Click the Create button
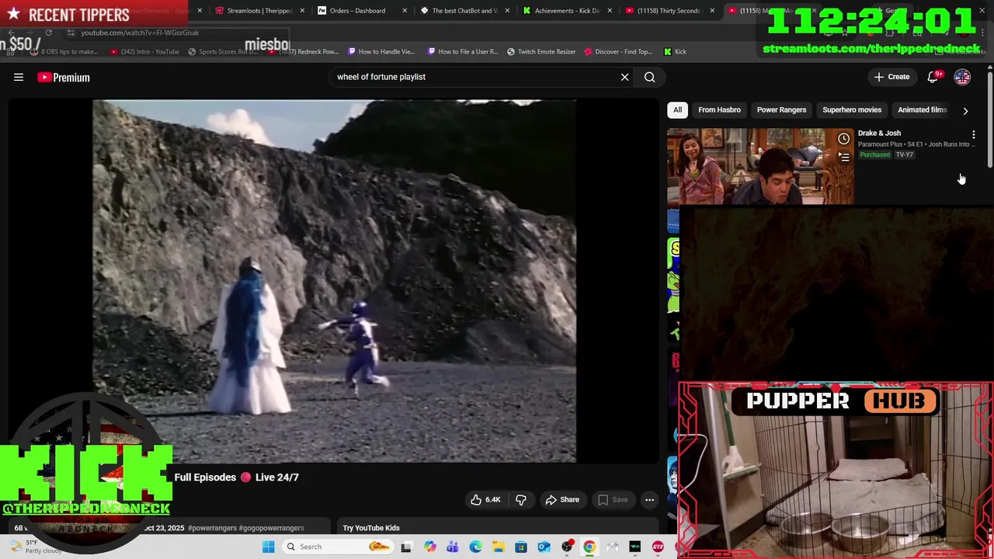The height and width of the screenshot is (559, 994). (891, 77)
